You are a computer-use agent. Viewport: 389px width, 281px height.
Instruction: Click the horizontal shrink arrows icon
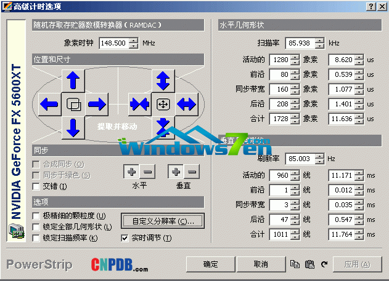pyautogui.click(x=139, y=103)
